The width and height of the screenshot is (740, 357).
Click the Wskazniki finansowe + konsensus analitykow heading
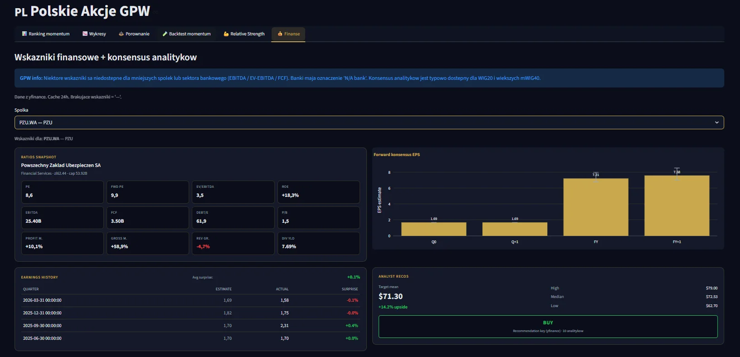click(106, 57)
